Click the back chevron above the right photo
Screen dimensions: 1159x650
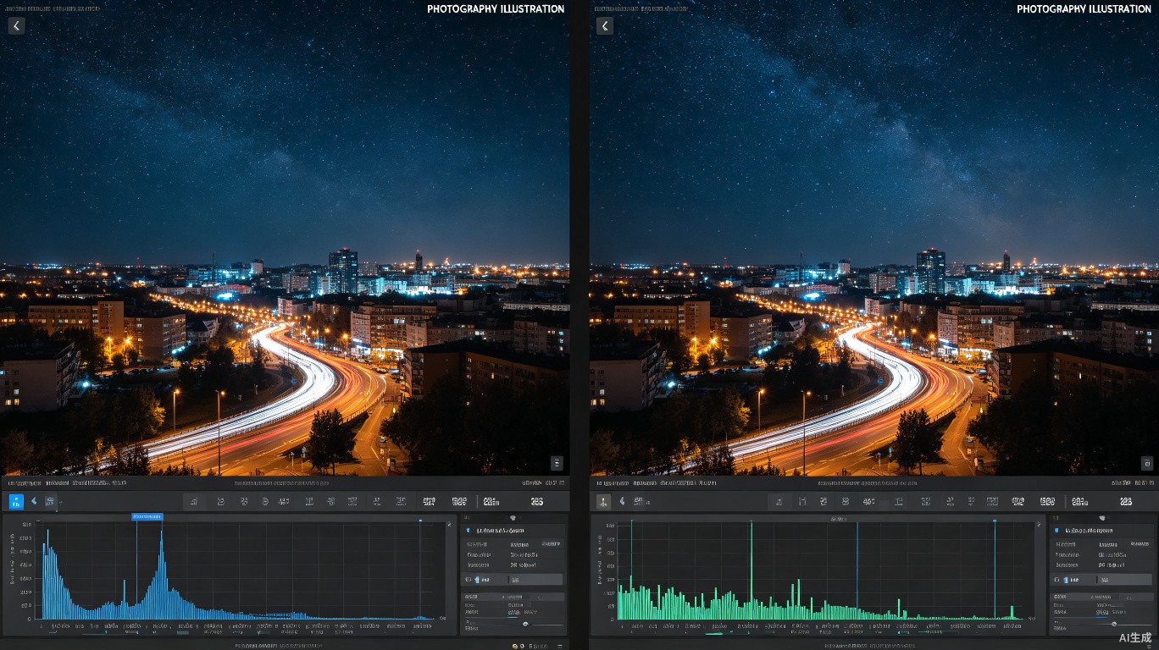coord(604,25)
